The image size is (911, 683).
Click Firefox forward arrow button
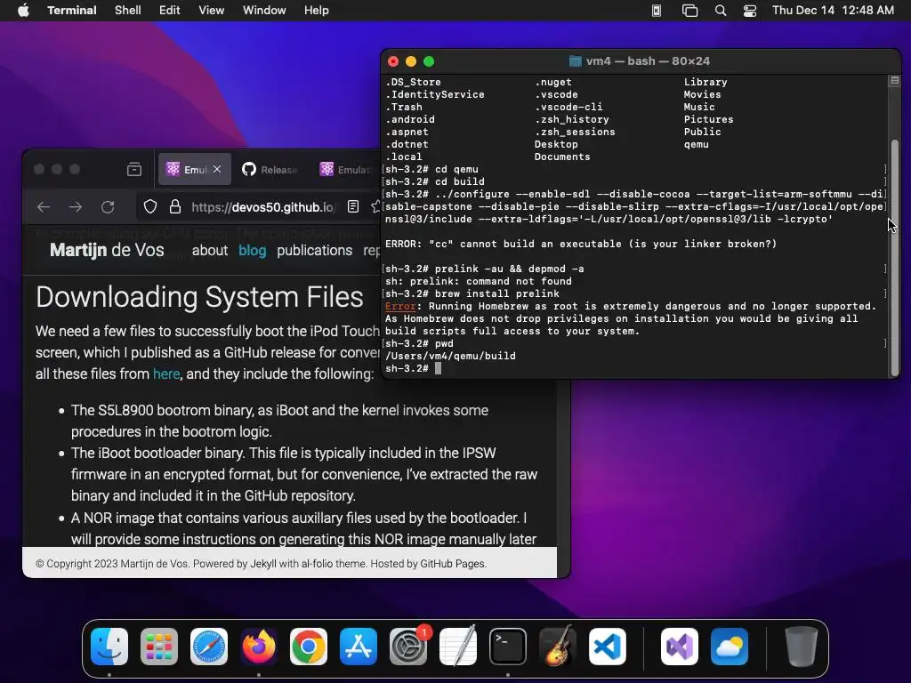pyautogui.click(x=76, y=206)
